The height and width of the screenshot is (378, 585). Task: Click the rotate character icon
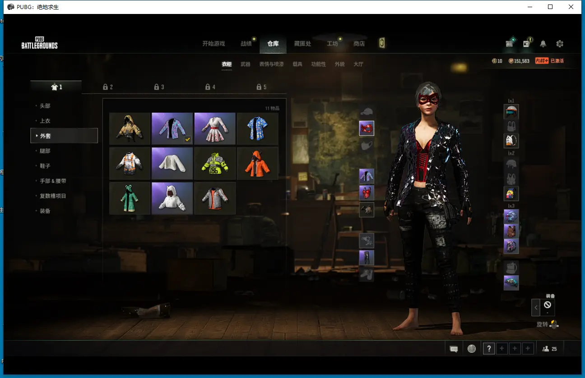click(554, 324)
